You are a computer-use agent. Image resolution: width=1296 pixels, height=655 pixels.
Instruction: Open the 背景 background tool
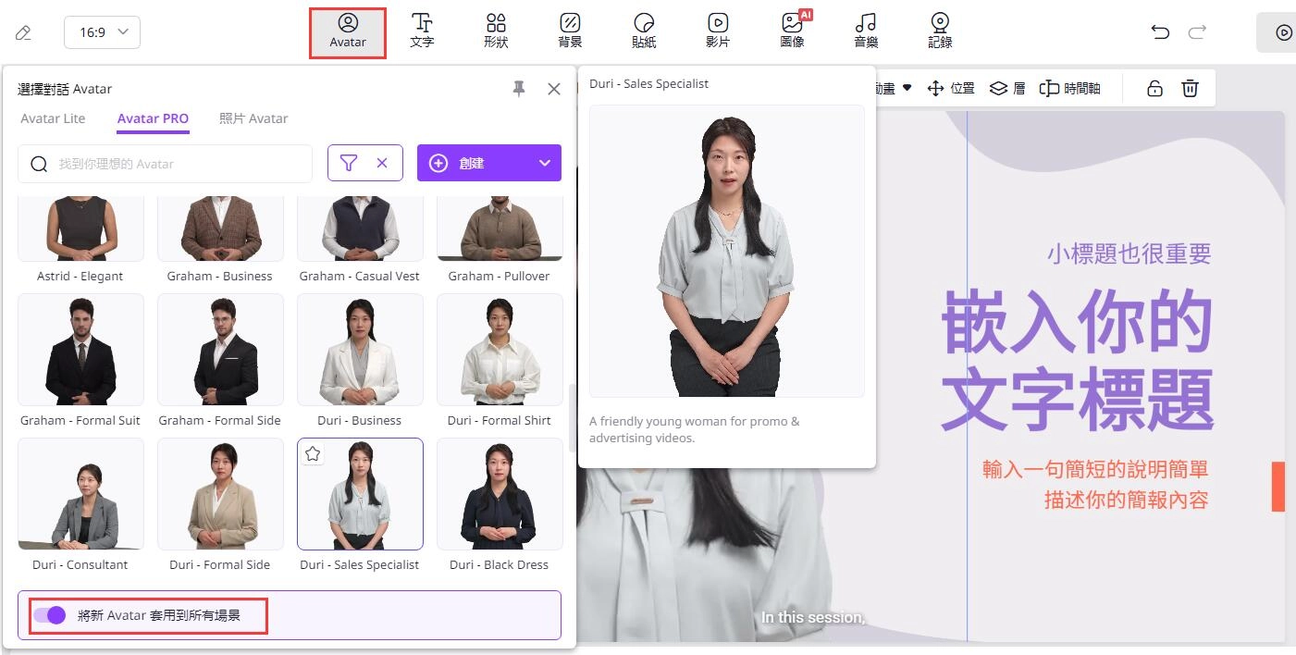click(570, 32)
